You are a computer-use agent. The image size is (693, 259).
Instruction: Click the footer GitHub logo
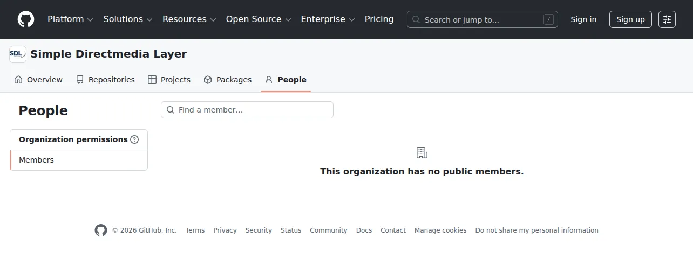(x=101, y=230)
